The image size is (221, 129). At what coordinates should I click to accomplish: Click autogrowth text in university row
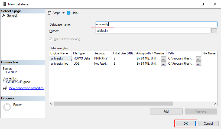point(147,58)
